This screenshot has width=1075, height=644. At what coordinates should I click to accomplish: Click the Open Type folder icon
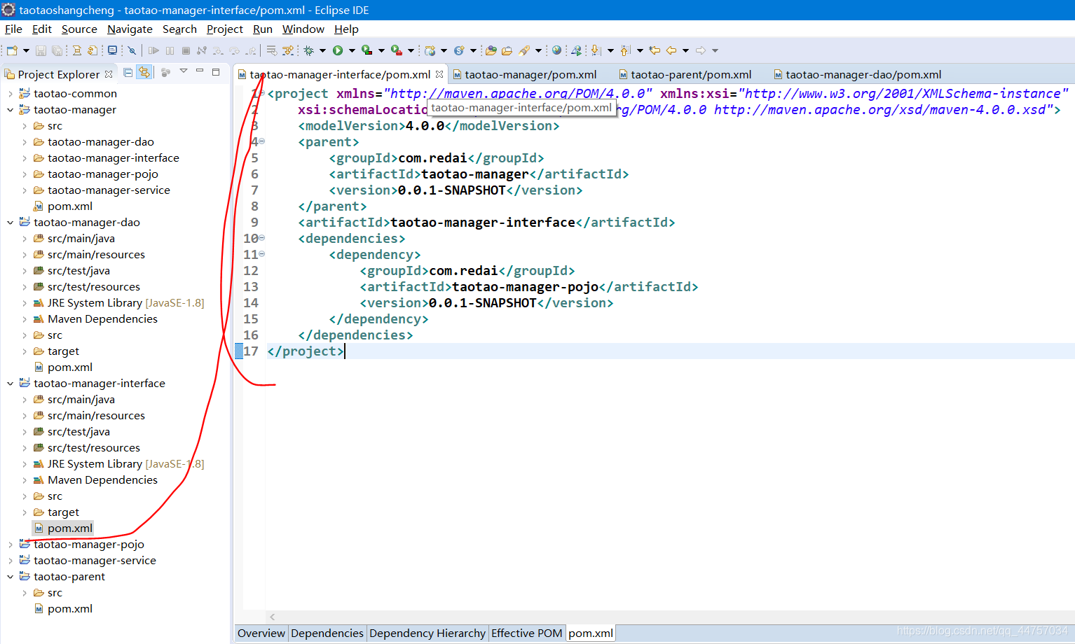pyautogui.click(x=491, y=50)
